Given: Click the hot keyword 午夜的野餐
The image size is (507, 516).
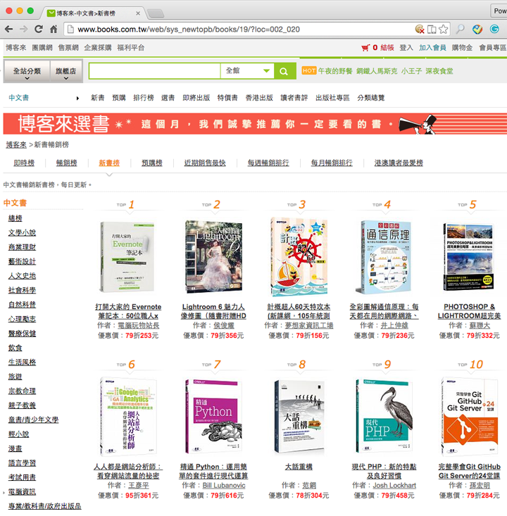Looking at the screenshot, I should click(x=335, y=71).
